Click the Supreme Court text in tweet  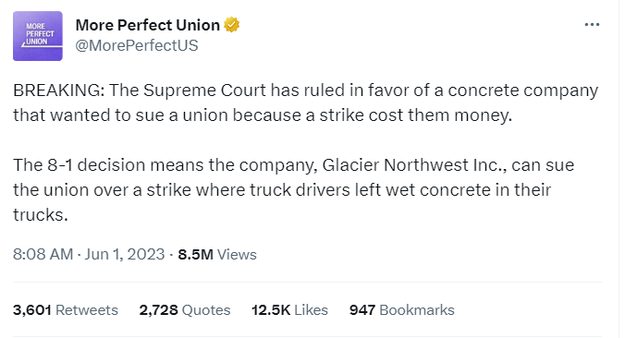pos(204,91)
